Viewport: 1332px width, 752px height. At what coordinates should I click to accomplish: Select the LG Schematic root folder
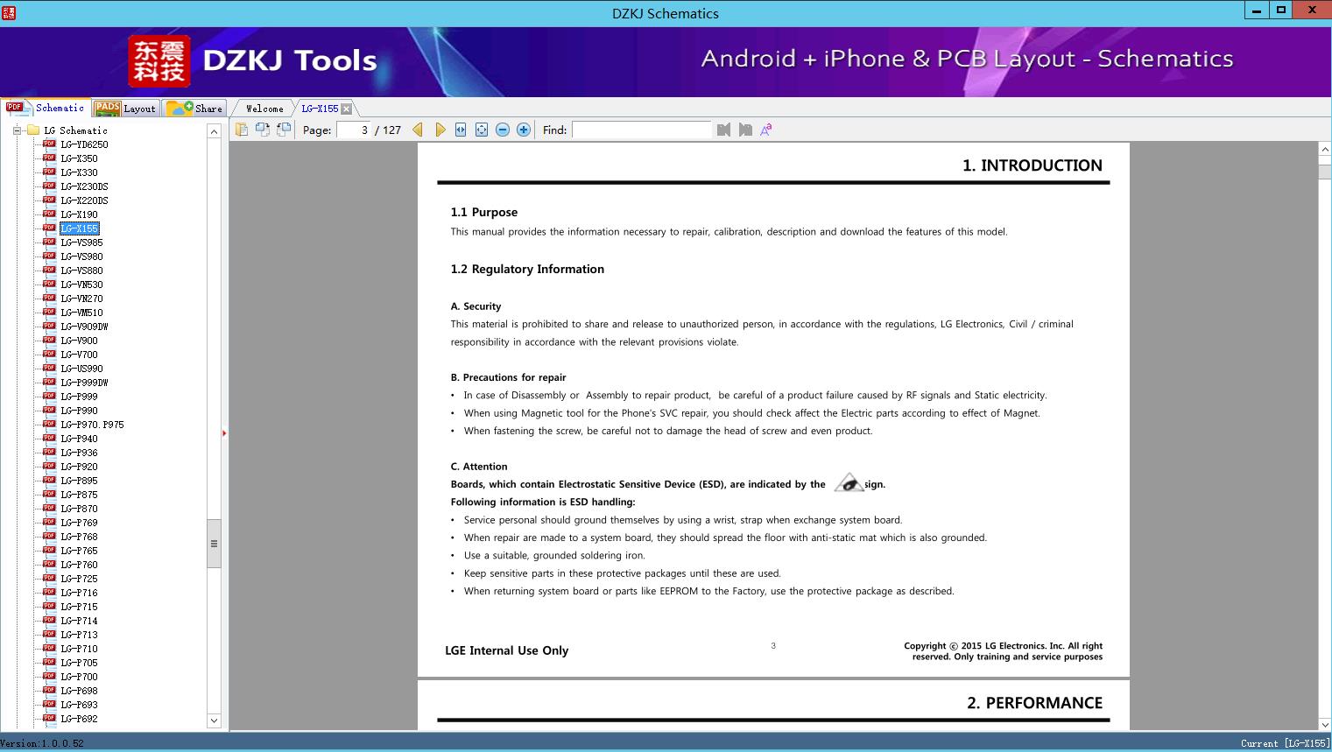tap(75, 130)
